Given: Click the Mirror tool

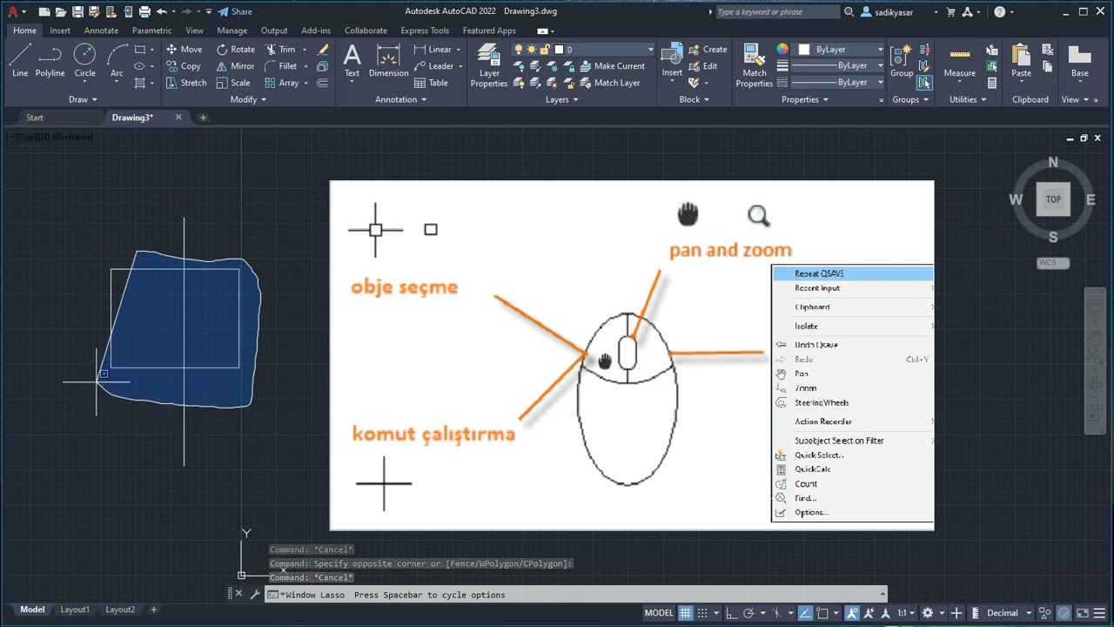Looking at the screenshot, I should tap(236, 66).
